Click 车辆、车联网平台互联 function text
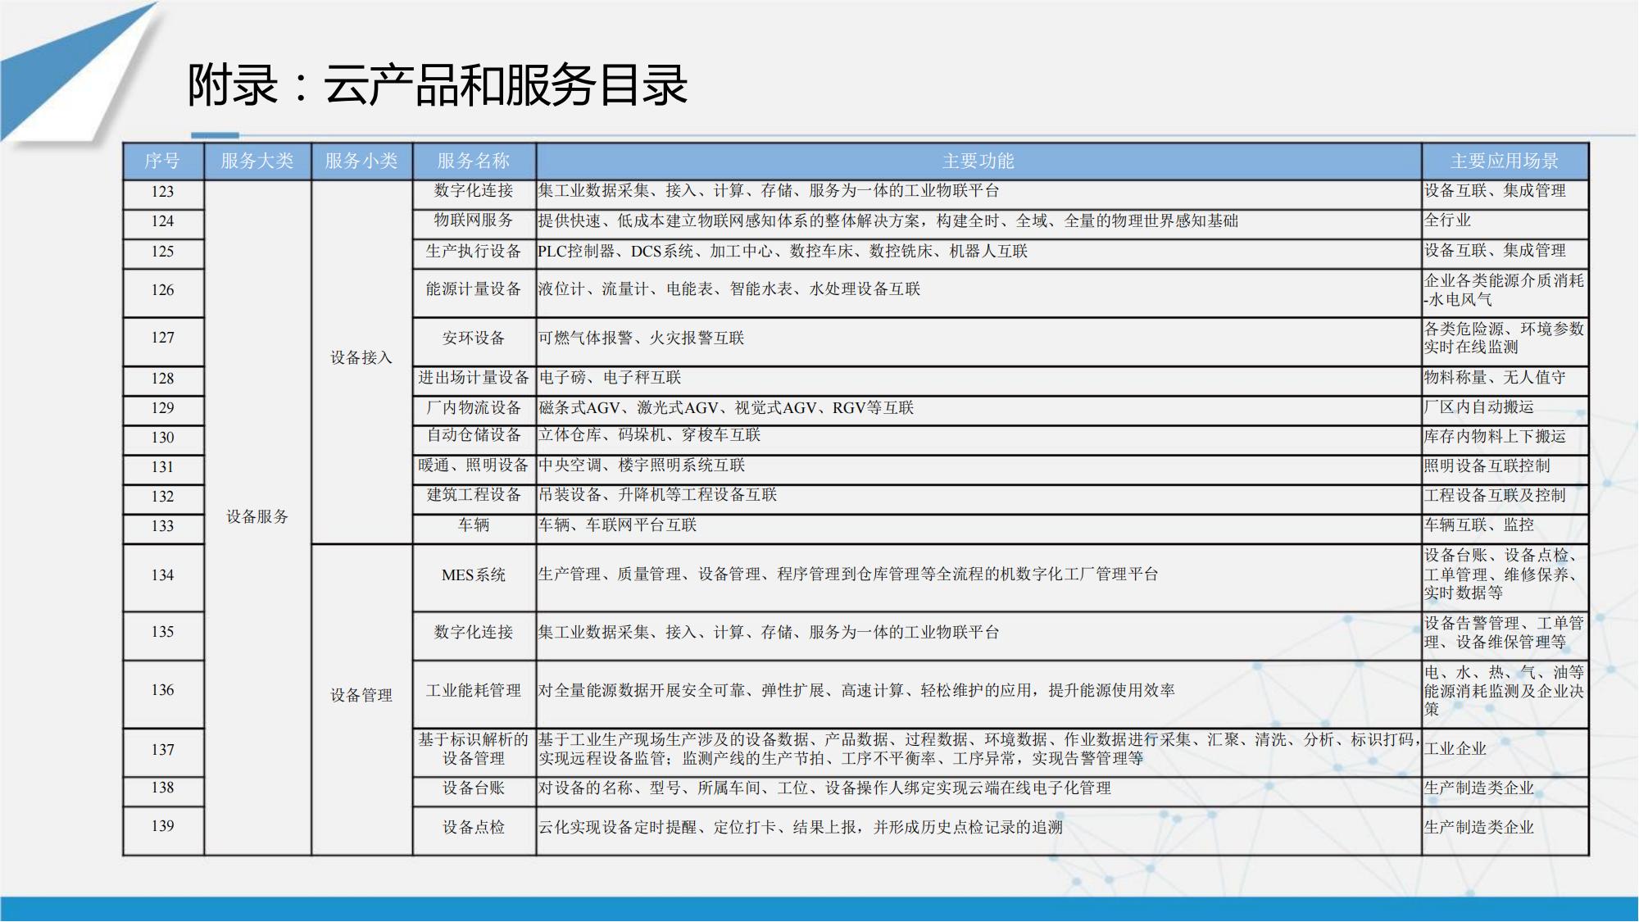Viewport: 1639px width, 922px height. (x=618, y=525)
